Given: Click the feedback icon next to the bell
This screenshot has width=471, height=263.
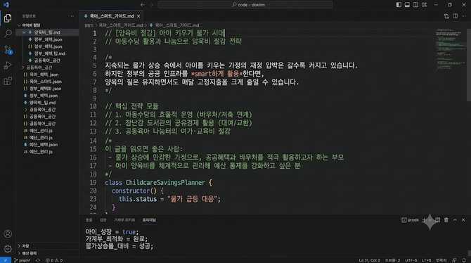Looking at the screenshot, I should [454, 260].
